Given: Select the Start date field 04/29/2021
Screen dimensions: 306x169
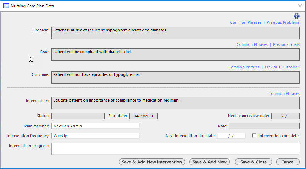Looking at the screenshot, I should pos(144,116).
